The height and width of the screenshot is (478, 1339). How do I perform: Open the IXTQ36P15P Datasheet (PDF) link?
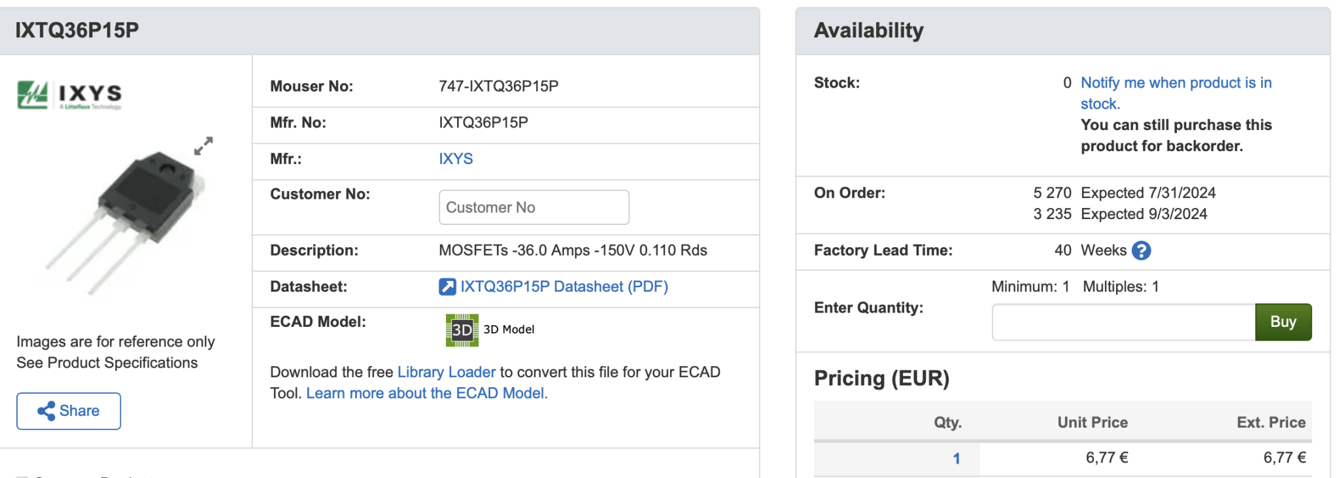tap(564, 287)
